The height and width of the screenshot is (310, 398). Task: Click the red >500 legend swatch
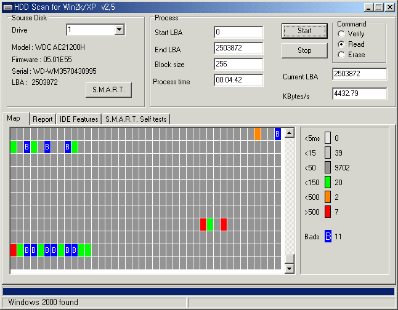(x=328, y=212)
